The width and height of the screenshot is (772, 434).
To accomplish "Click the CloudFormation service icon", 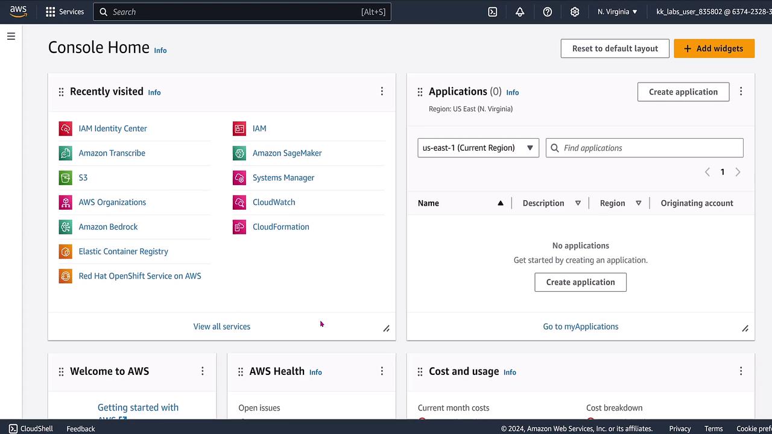I will point(239,227).
